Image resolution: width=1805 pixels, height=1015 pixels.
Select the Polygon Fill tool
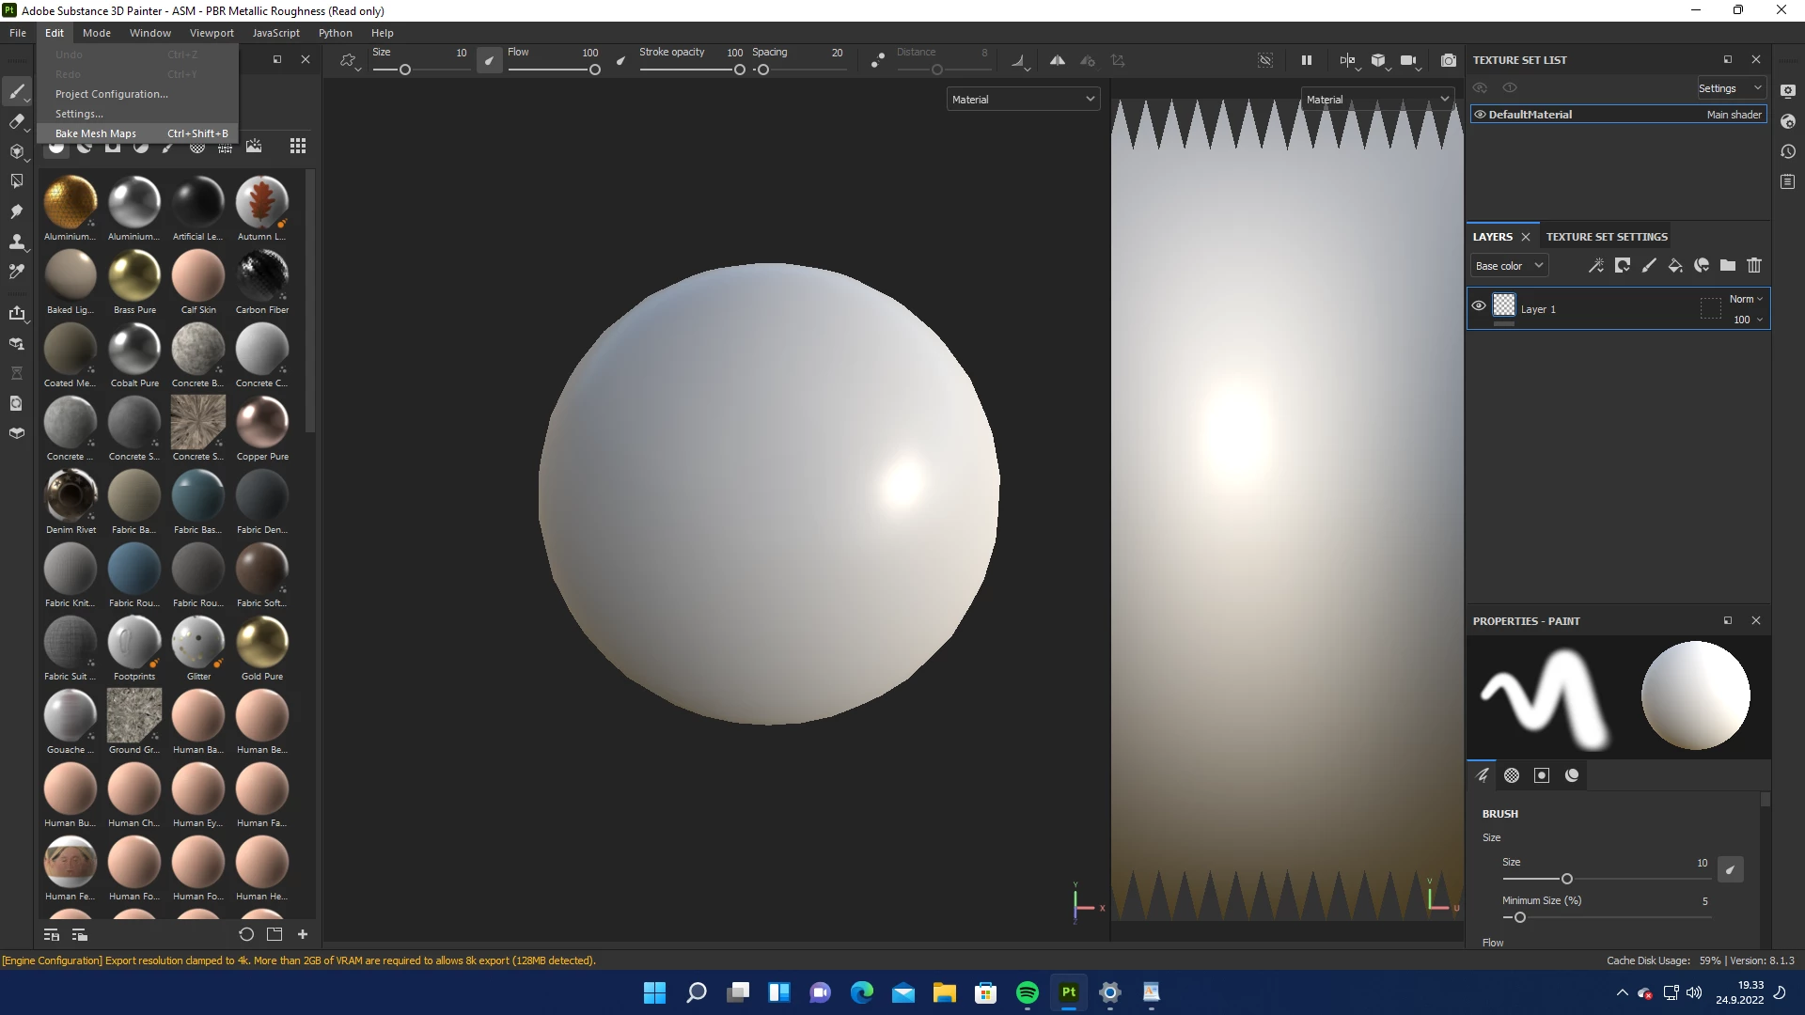point(16,180)
